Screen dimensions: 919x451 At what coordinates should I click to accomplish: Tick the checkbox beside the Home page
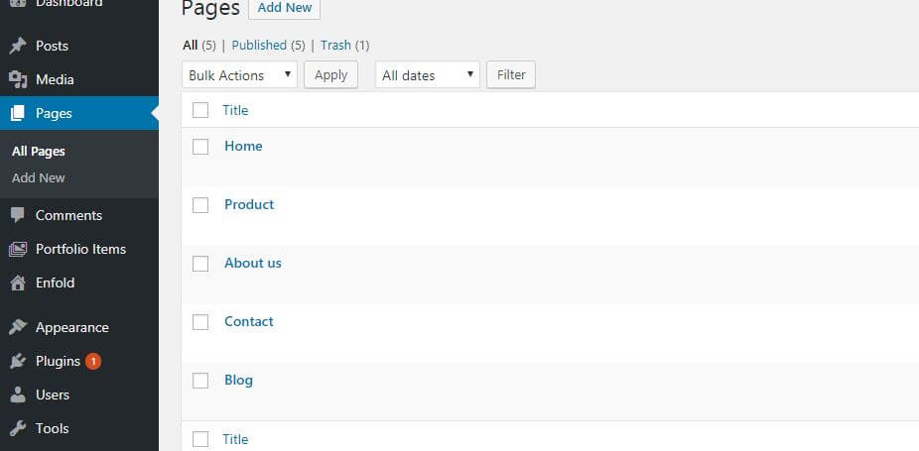[200, 147]
